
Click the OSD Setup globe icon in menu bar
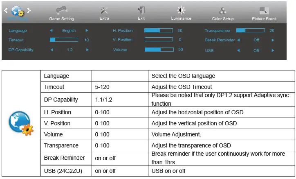tap(17, 11)
